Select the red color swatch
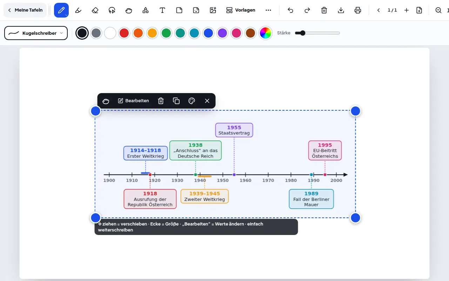The height and width of the screenshot is (281, 449). coord(124,33)
